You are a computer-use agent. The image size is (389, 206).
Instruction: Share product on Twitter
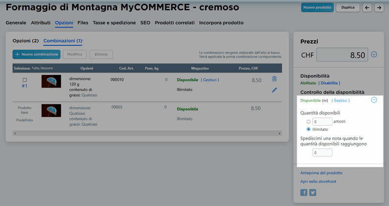312,192
